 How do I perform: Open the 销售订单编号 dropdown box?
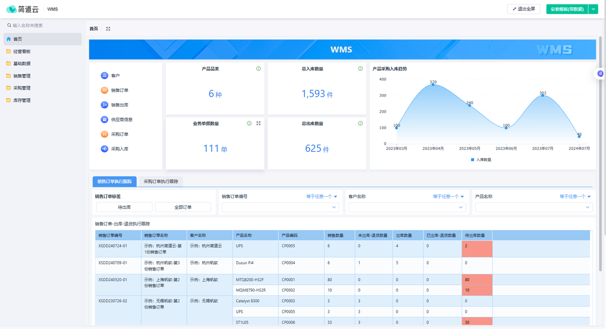click(280, 207)
